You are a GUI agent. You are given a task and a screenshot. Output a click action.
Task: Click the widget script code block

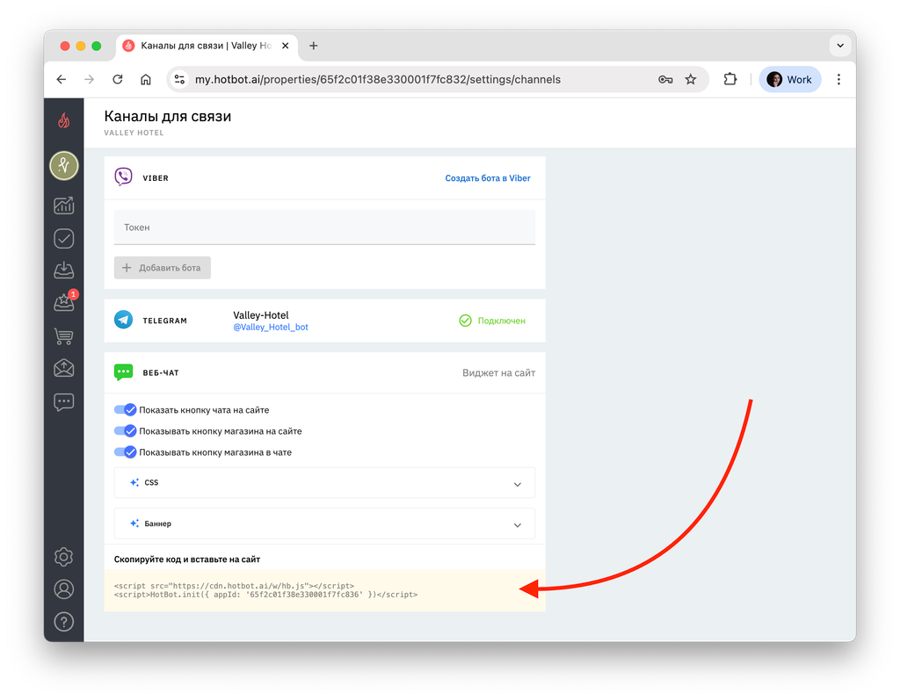[324, 590]
